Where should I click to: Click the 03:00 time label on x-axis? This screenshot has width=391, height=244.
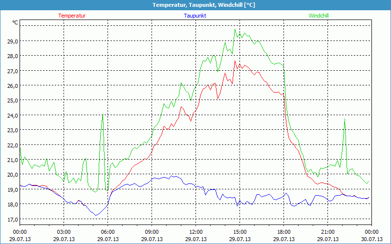[64, 232]
